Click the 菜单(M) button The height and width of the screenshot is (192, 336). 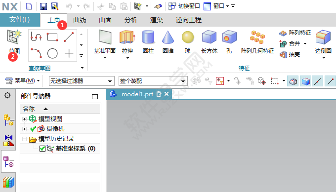pyautogui.click(x=22, y=80)
